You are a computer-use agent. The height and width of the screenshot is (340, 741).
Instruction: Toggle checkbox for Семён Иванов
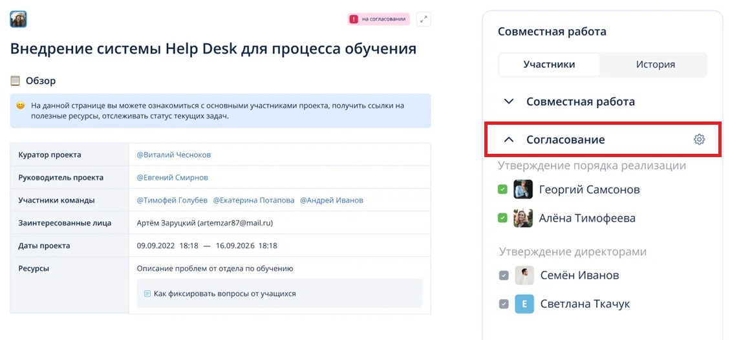(504, 276)
